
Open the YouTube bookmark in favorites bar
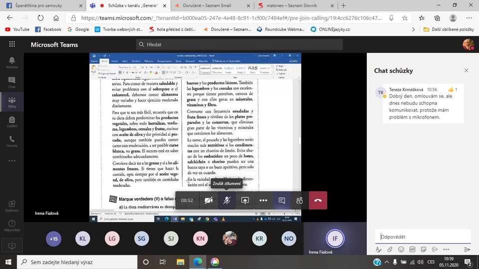tap(17, 29)
